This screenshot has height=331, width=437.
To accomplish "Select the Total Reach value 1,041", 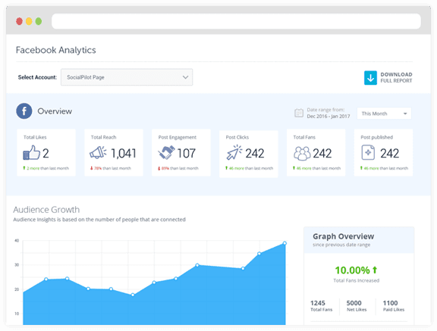I will tap(124, 153).
